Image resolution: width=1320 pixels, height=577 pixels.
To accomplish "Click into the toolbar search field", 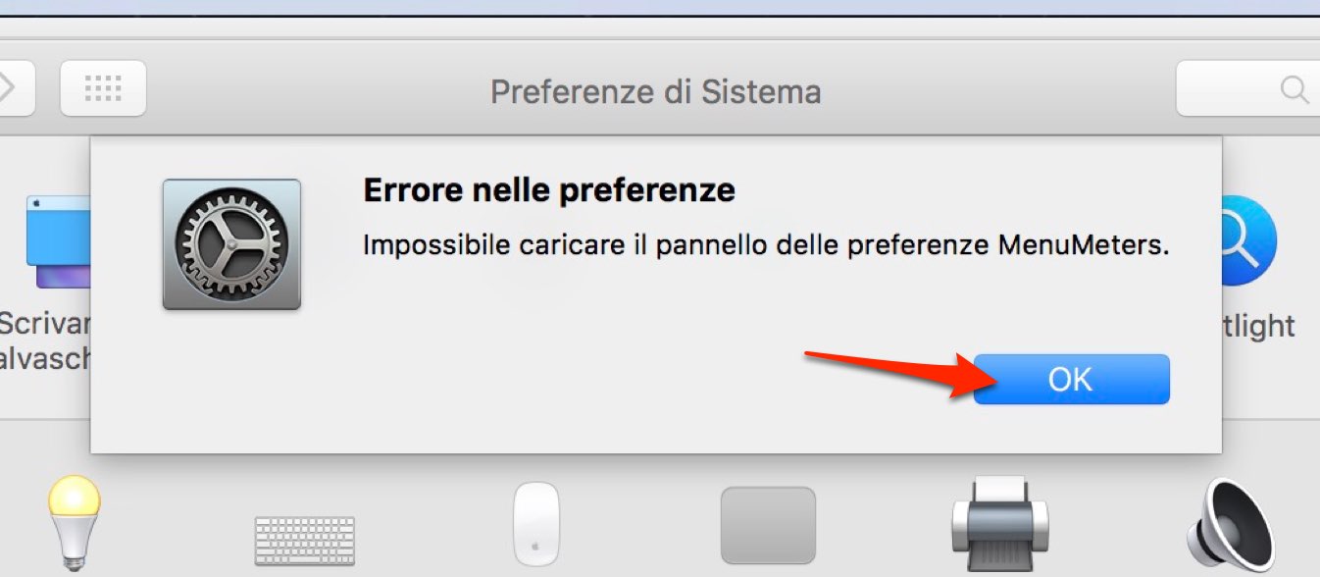I will point(1247,89).
